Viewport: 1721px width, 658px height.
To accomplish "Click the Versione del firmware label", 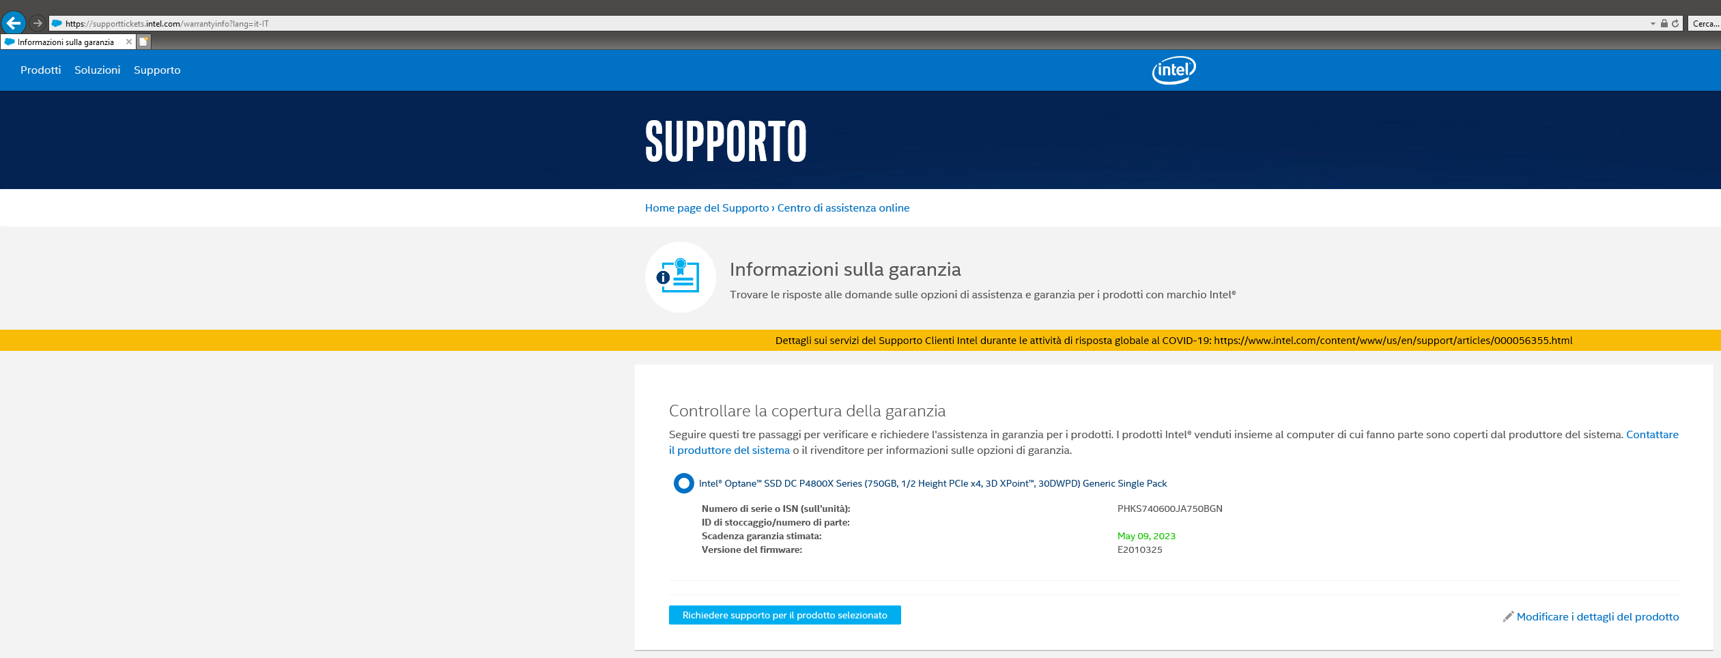I will (752, 549).
